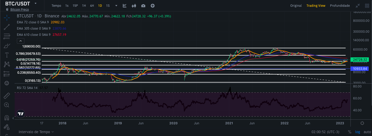Exit fullscreen with collapse arrows icon
Screen dimensions: 372x136
(358, 5)
